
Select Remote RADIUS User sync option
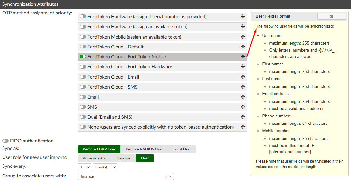(x=145, y=149)
